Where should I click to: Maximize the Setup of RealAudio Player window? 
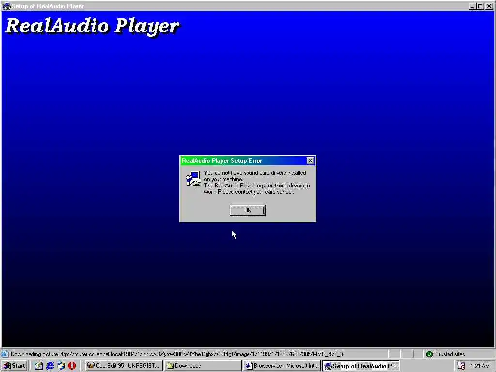click(480, 6)
